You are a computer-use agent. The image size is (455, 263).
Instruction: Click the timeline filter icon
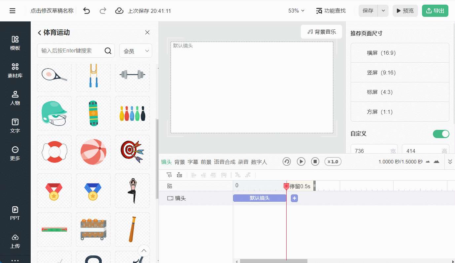coord(169,175)
